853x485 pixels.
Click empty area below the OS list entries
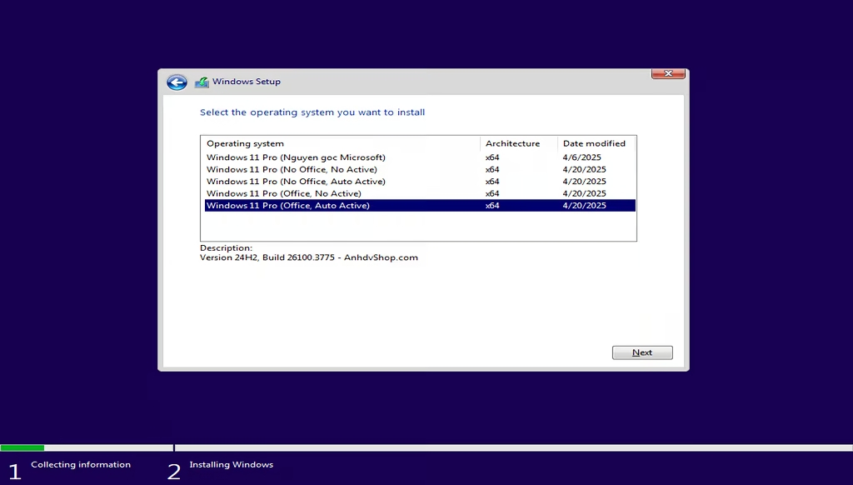click(418, 226)
